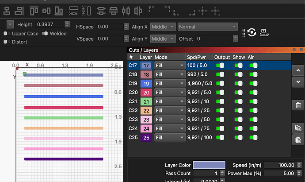The height and width of the screenshot is (182, 305).
Task: Click the HSpace value field
Action: tap(110, 27)
